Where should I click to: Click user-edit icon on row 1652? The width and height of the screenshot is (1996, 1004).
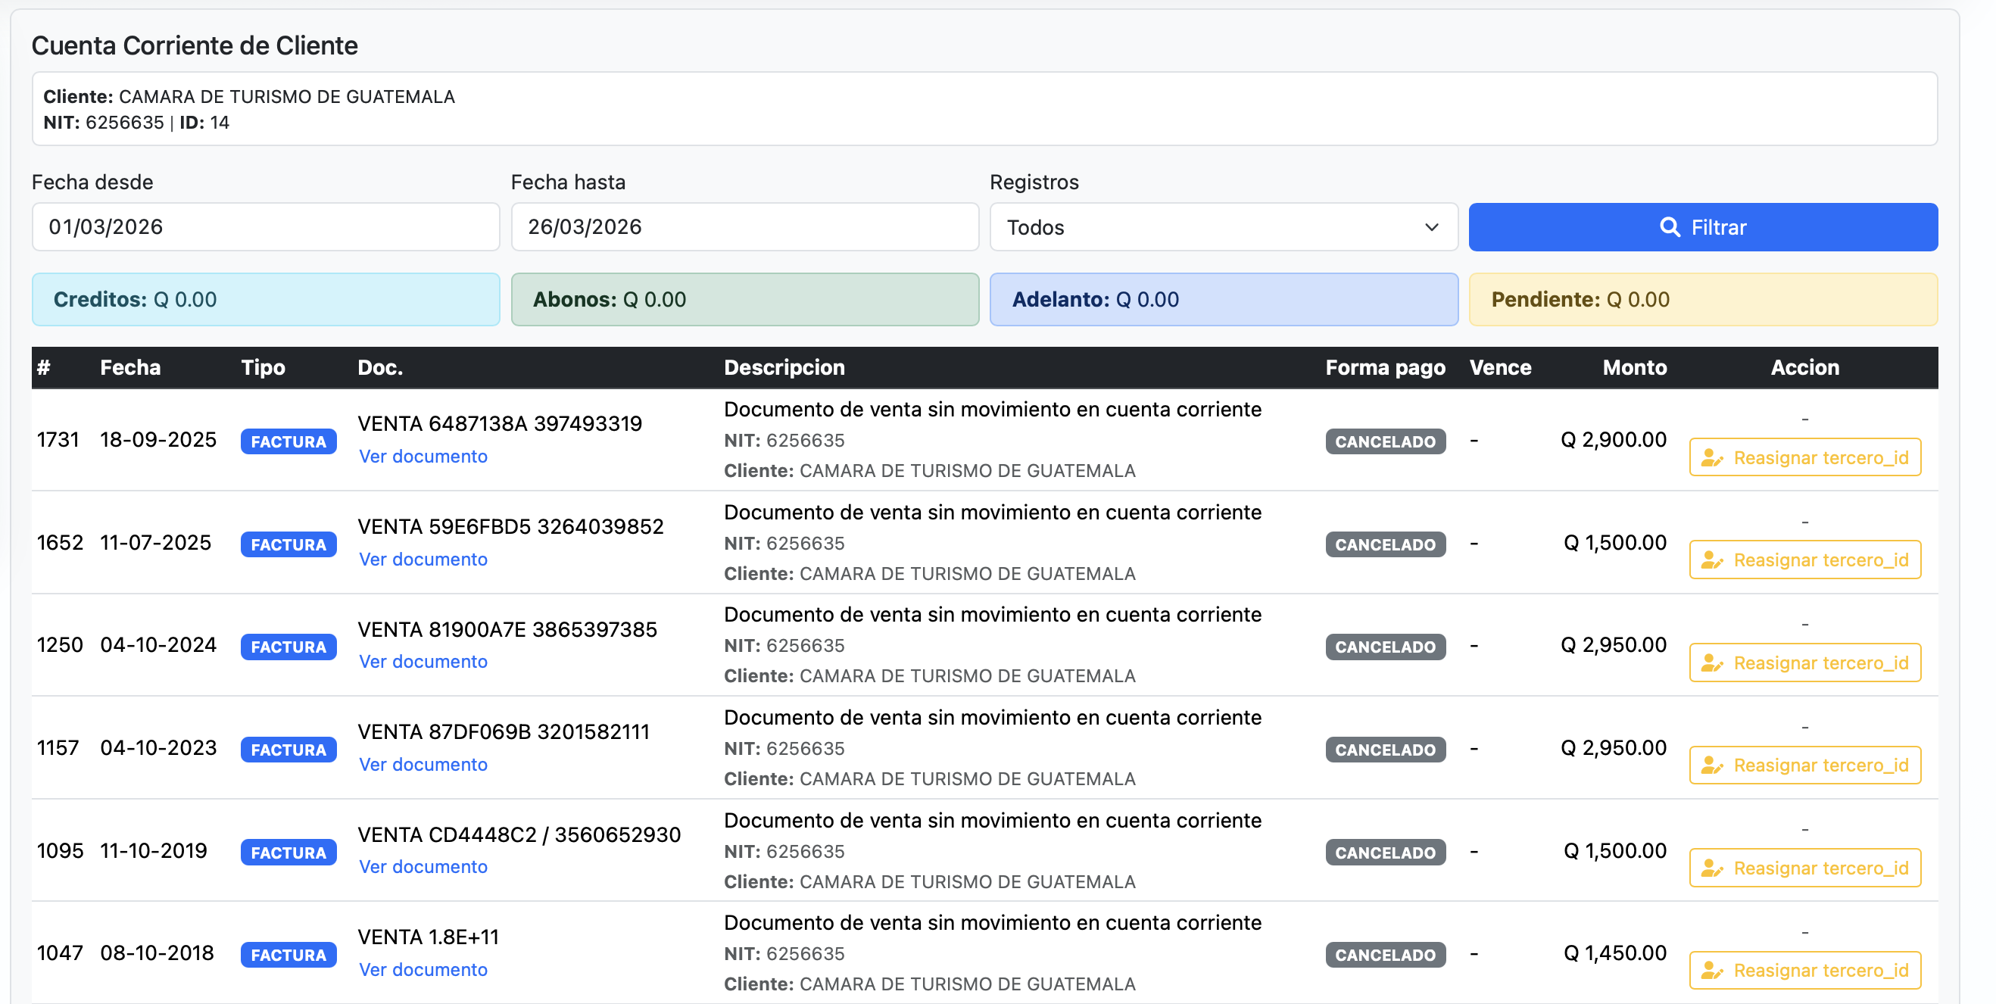pos(1711,560)
